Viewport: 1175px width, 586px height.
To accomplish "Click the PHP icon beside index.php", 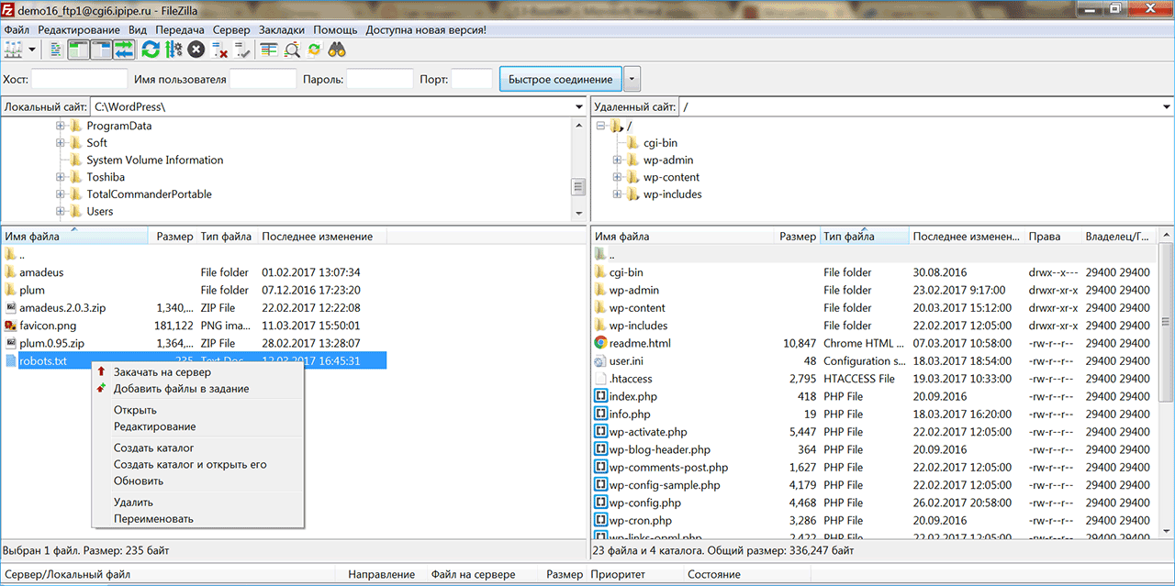I will [601, 396].
